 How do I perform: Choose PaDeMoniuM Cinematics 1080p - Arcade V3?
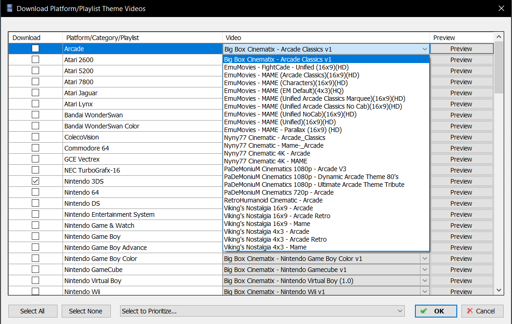[x=326, y=169]
